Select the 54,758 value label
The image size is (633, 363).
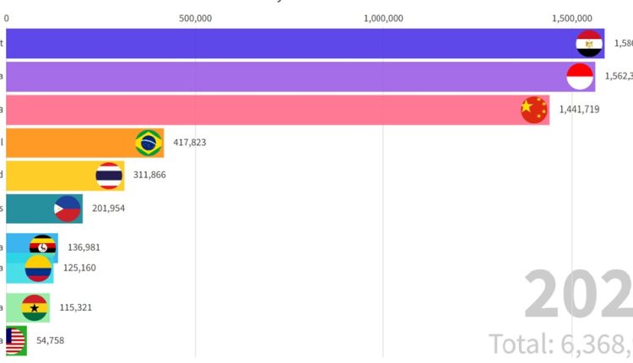47,340
